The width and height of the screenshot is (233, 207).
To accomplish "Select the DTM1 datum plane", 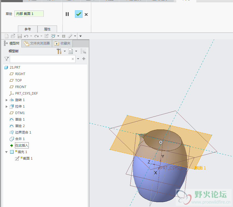I will click(20, 113).
